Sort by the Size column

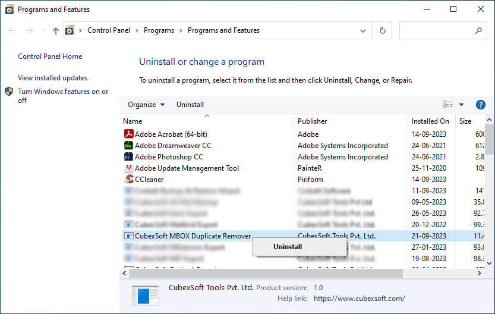pyautogui.click(x=465, y=121)
